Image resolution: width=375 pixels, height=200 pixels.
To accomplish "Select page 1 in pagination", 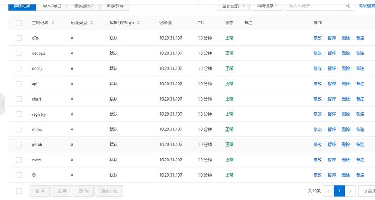I will [339, 191].
